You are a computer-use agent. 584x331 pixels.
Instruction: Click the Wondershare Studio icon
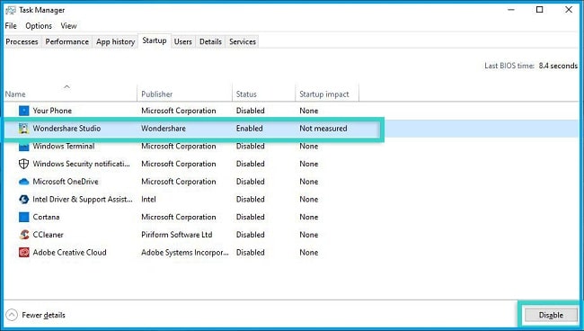[x=24, y=129]
